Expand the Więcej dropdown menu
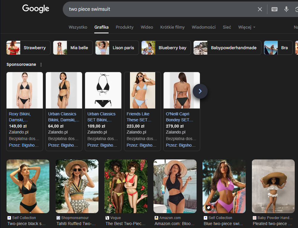 point(247,27)
